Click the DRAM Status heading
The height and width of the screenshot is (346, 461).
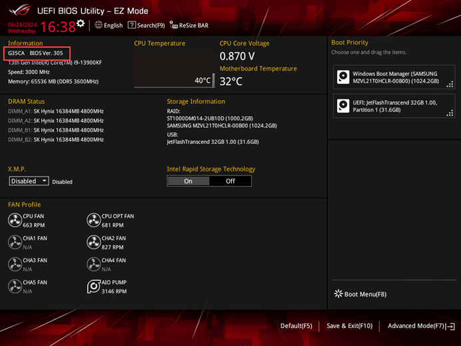[27, 101]
